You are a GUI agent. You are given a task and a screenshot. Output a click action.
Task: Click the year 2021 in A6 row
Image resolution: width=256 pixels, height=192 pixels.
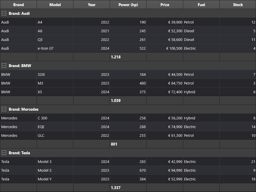click(92, 31)
